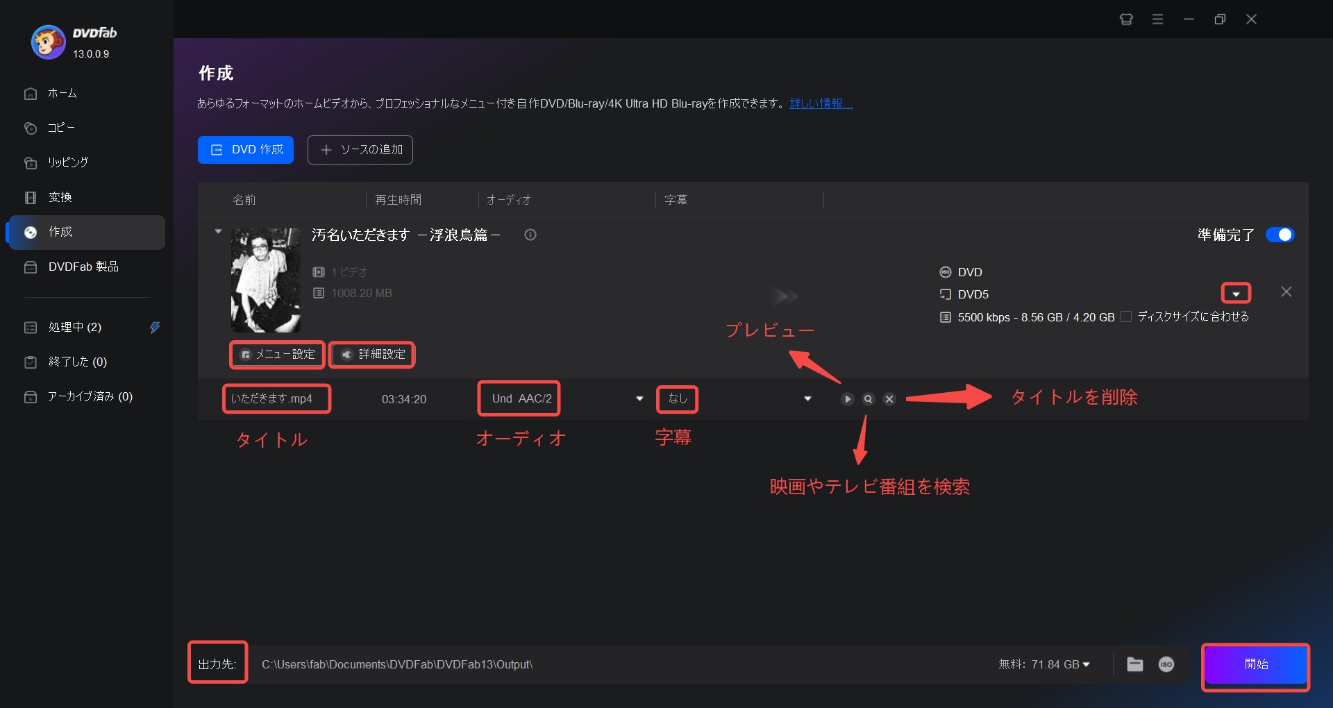Screen dimensions: 1333x708
Task: Click the オーディオ column header
Action: (x=509, y=200)
